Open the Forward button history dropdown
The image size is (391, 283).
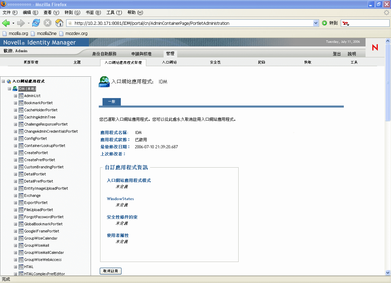coord(29,23)
